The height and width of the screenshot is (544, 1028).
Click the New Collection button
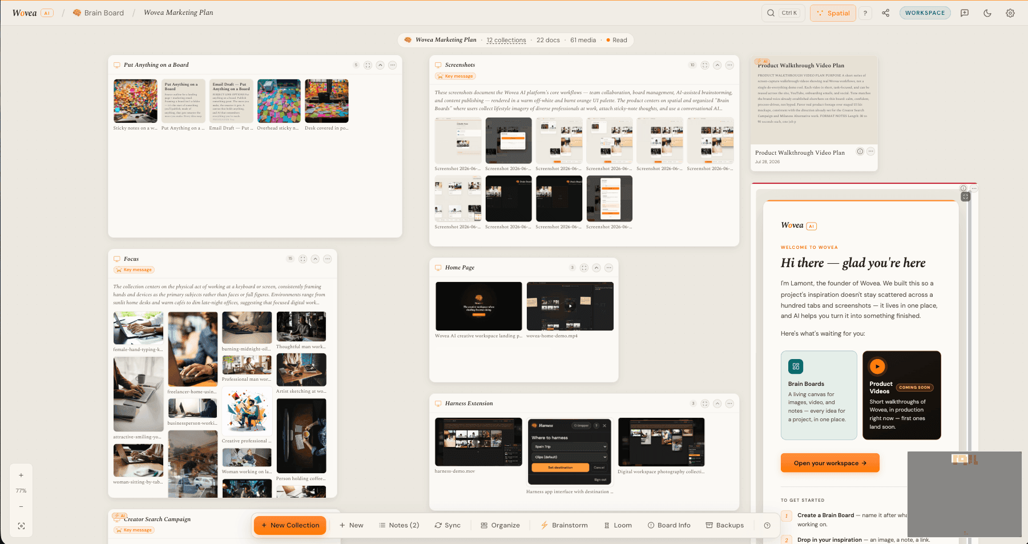pyautogui.click(x=290, y=525)
